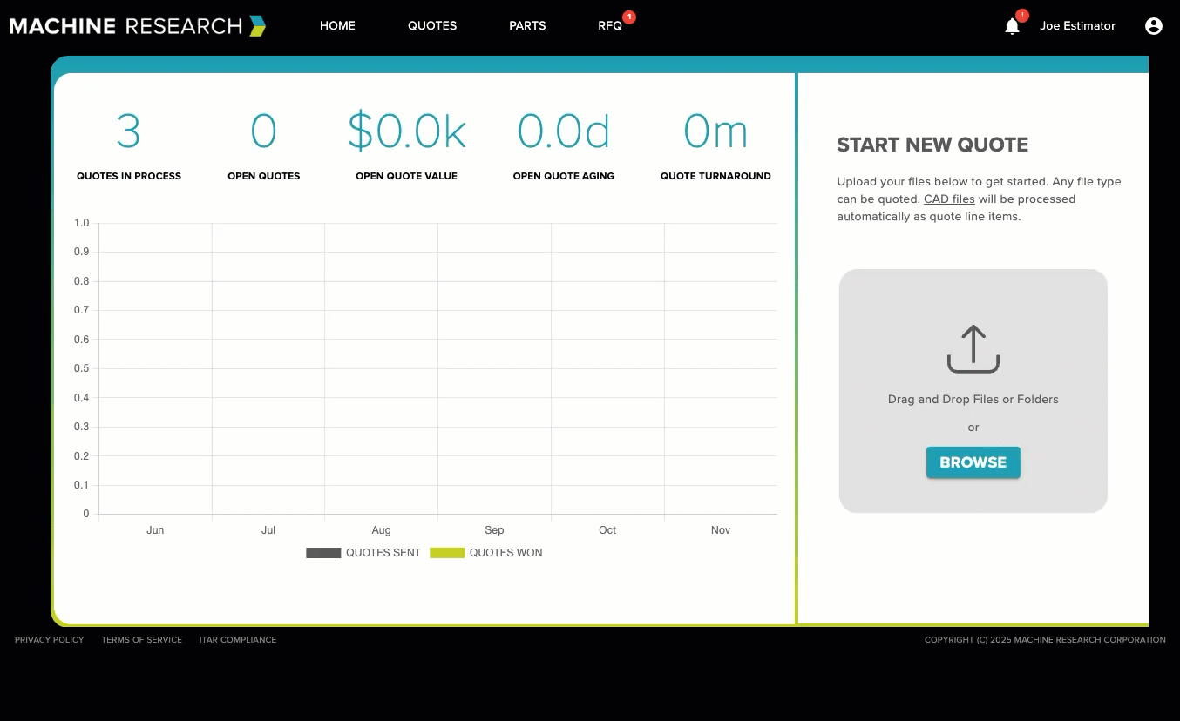Click the upload arrow icon

[x=973, y=348]
